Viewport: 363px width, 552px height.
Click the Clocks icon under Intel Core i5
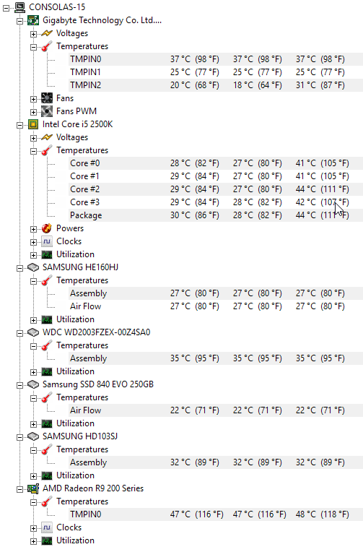pos(47,241)
